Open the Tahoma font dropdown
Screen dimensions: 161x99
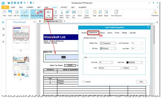point(110,68)
